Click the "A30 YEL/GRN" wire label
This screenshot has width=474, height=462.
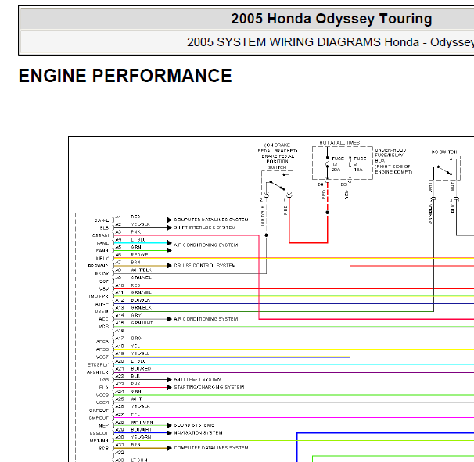133,437
